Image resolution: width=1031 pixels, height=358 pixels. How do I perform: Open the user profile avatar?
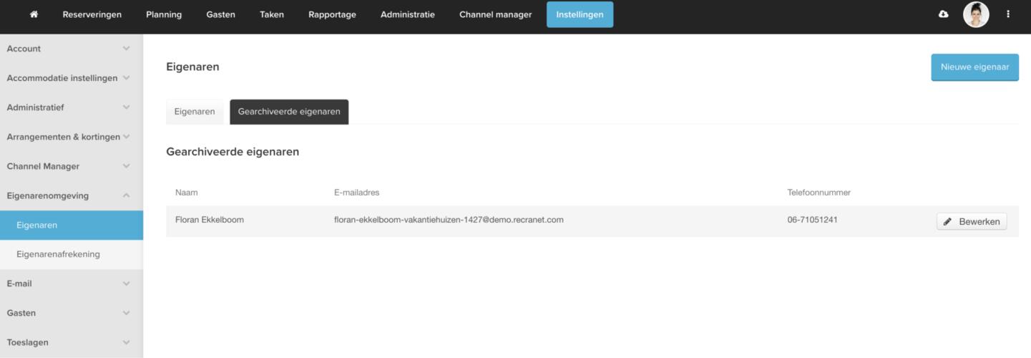point(975,14)
